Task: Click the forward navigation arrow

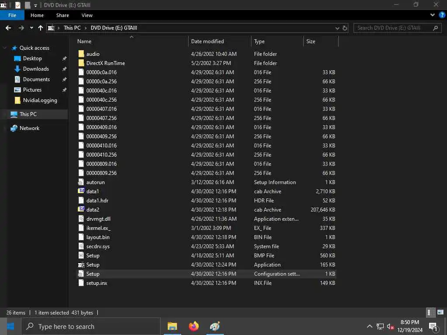Action: 21,28
